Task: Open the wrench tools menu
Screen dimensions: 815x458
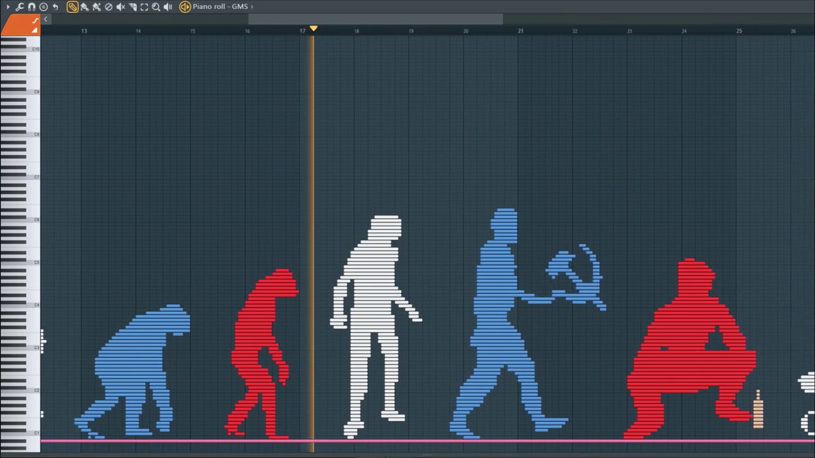Action: click(19, 6)
